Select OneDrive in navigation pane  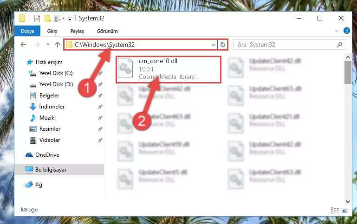[x=47, y=155]
